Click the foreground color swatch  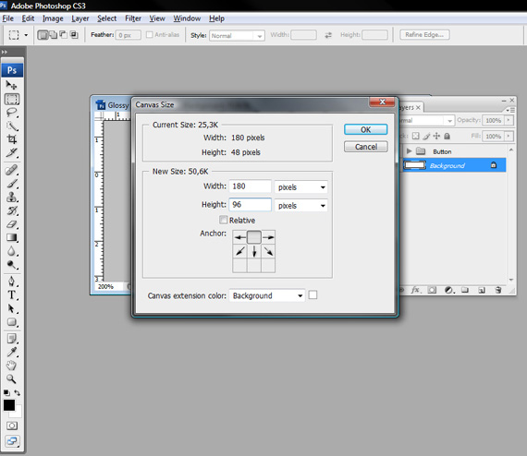[x=9, y=405]
